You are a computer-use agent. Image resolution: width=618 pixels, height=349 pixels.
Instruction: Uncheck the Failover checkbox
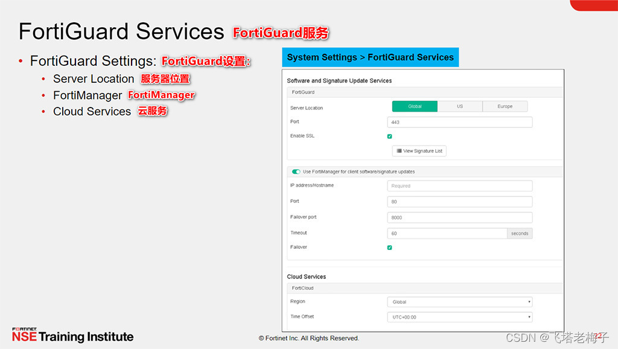point(390,248)
